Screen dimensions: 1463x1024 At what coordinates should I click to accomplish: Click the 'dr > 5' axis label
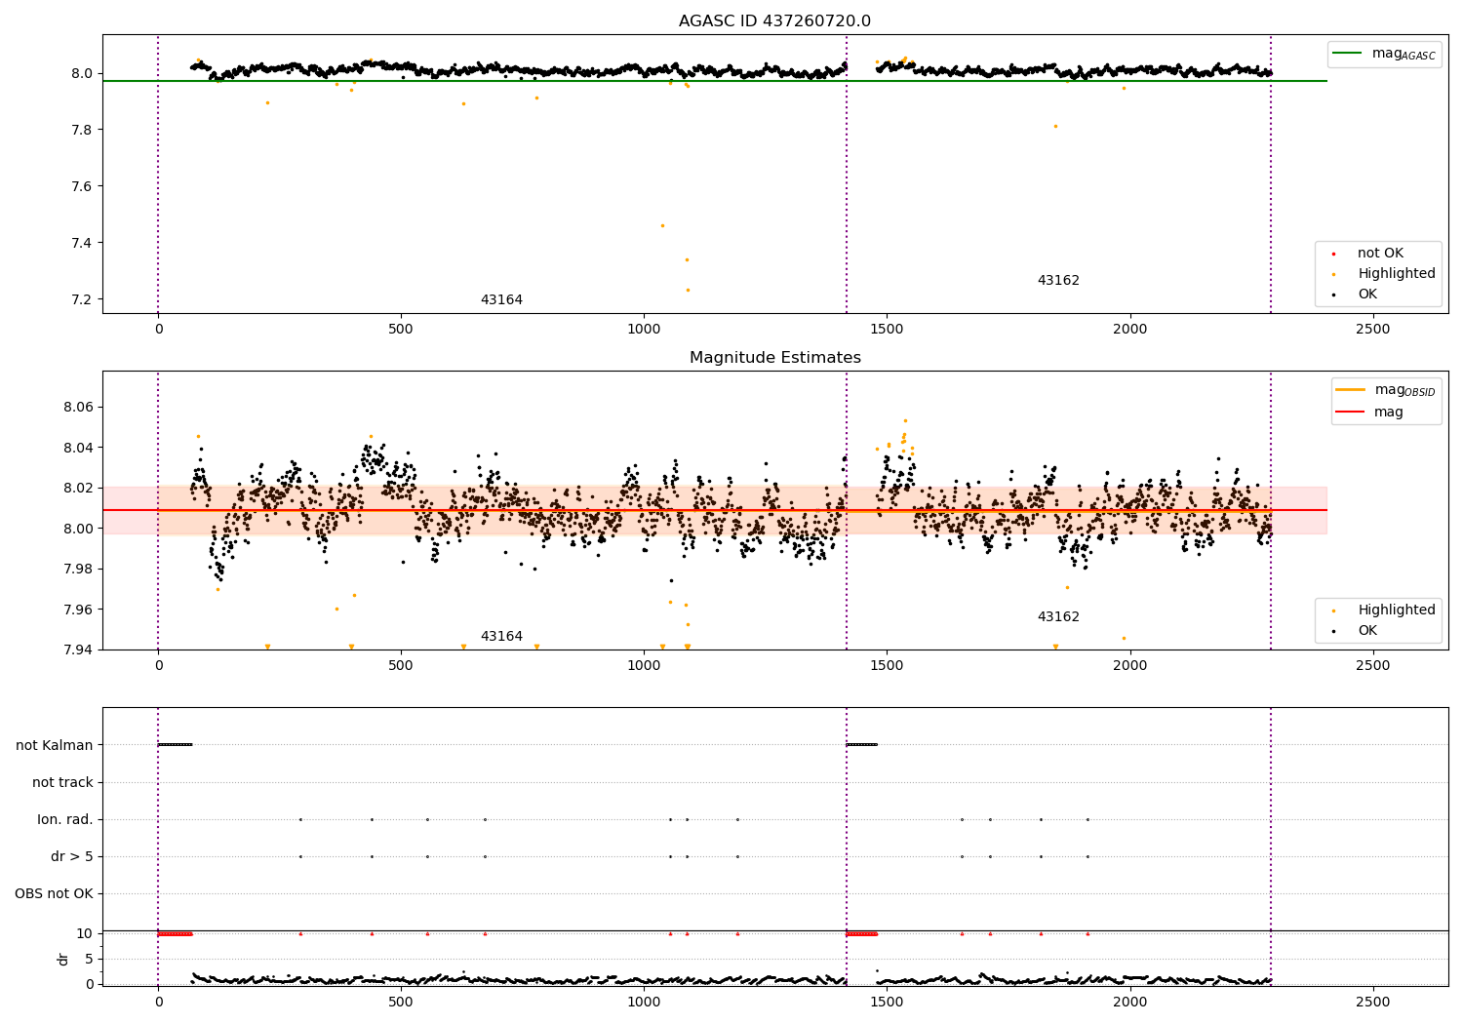click(x=72, y=856)
